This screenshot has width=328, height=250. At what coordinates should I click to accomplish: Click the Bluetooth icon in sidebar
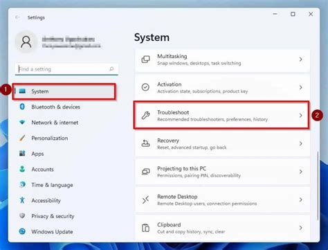click(x=22, y=107)
